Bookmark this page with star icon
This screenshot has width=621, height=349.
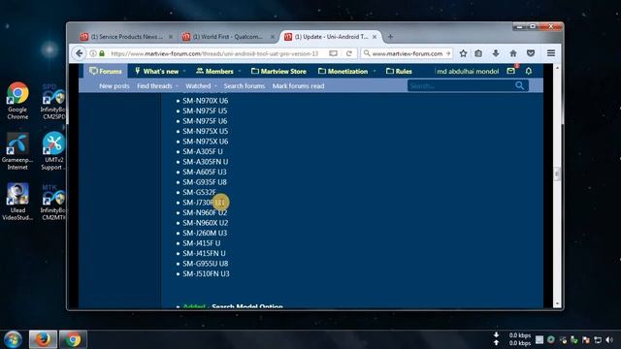pyautogui.click(x=463, y=53)
